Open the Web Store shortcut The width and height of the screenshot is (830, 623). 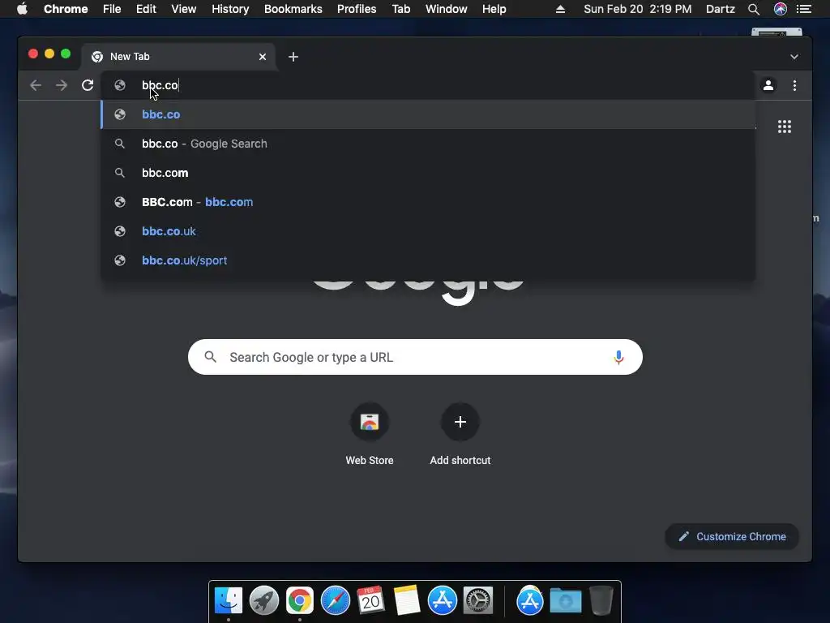click(x=370, y=422)
